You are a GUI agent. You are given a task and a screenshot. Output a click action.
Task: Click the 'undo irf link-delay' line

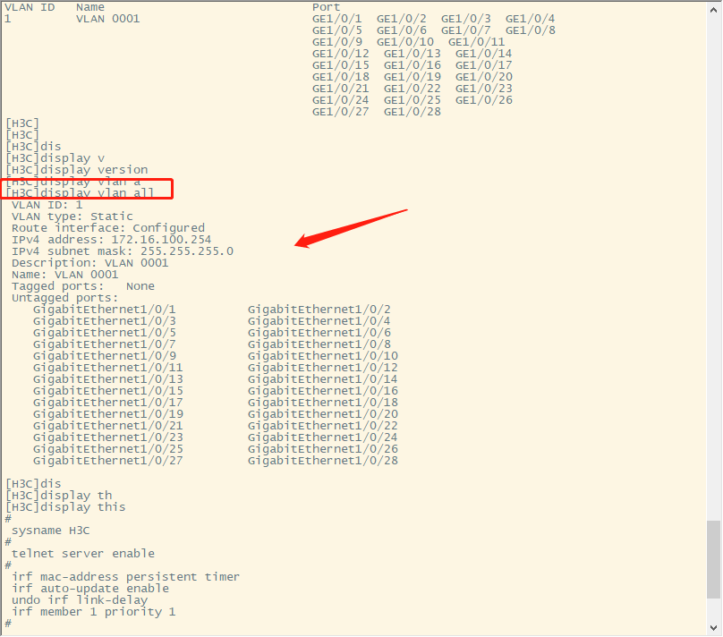[80, 600]
